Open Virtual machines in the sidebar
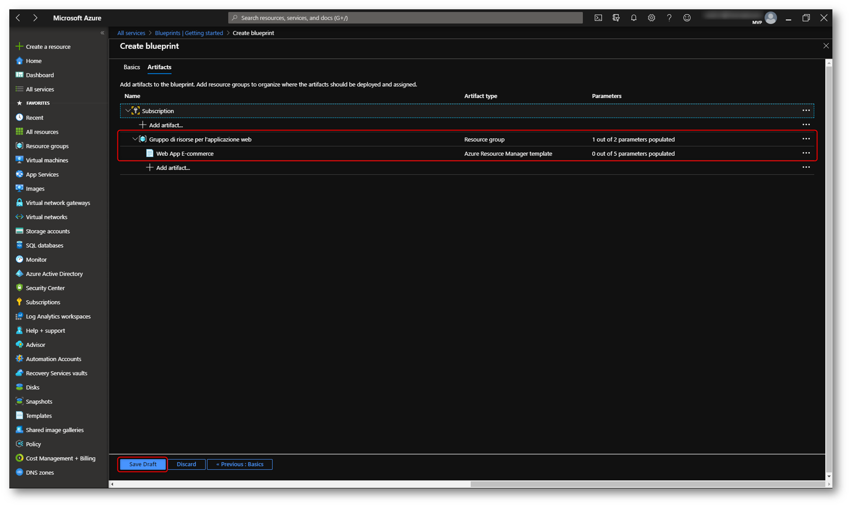This screenshot has width=851, height=507. (x=47, y=160)
